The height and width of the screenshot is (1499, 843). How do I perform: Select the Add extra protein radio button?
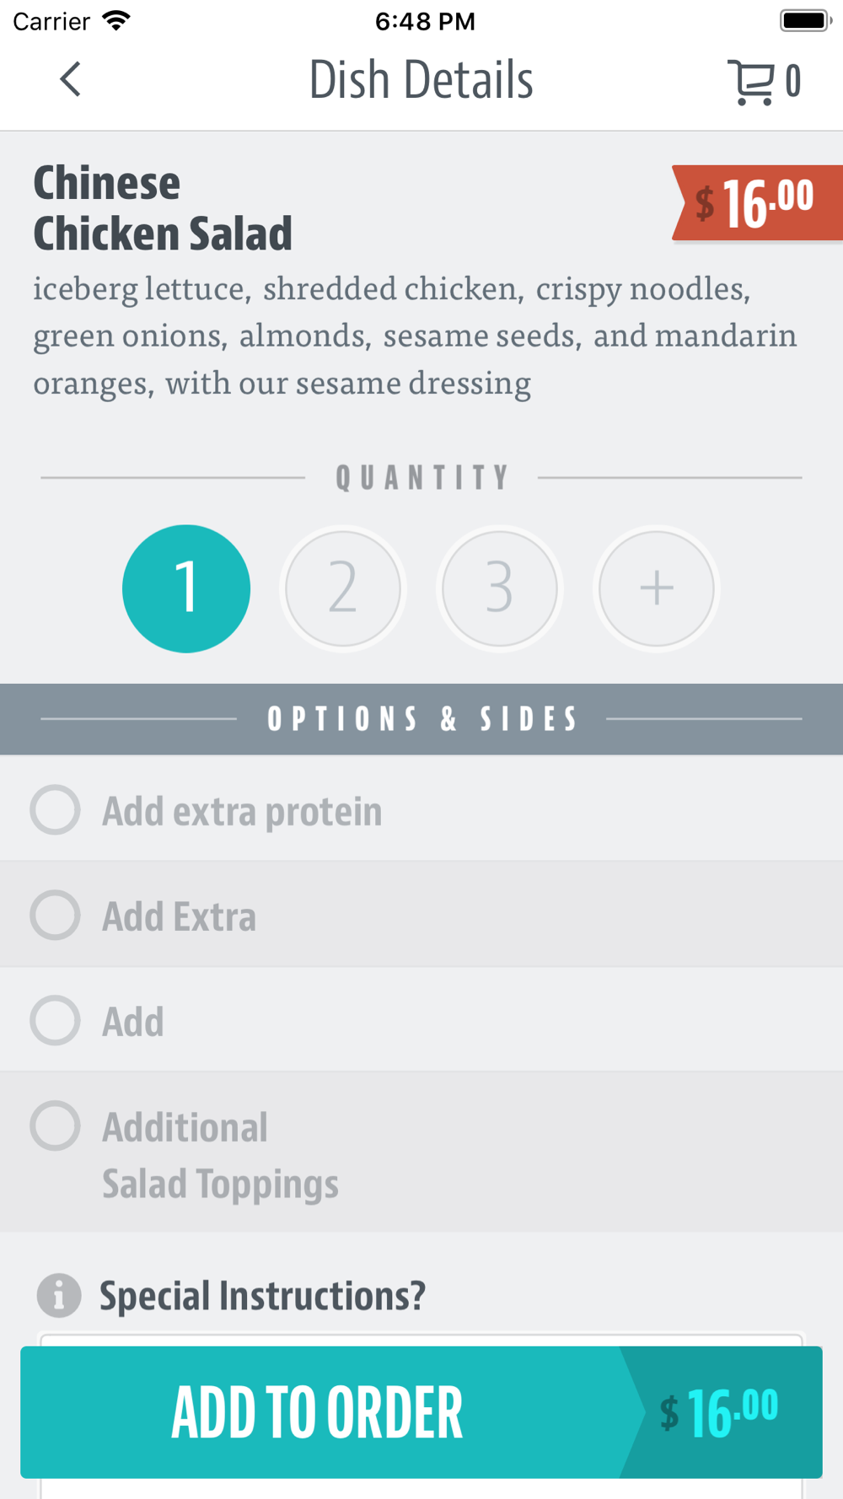tap(56, 809)
